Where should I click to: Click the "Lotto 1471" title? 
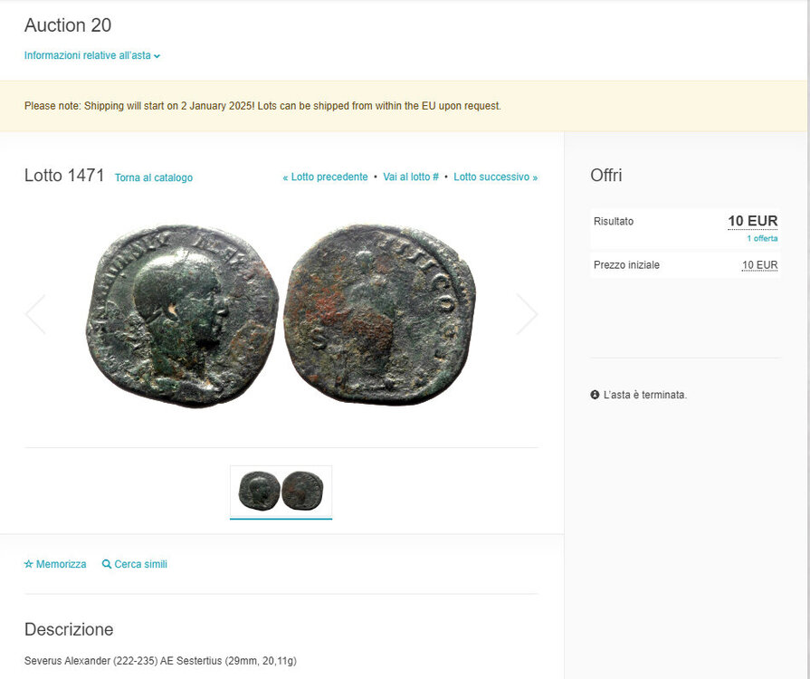pos(64,177)
